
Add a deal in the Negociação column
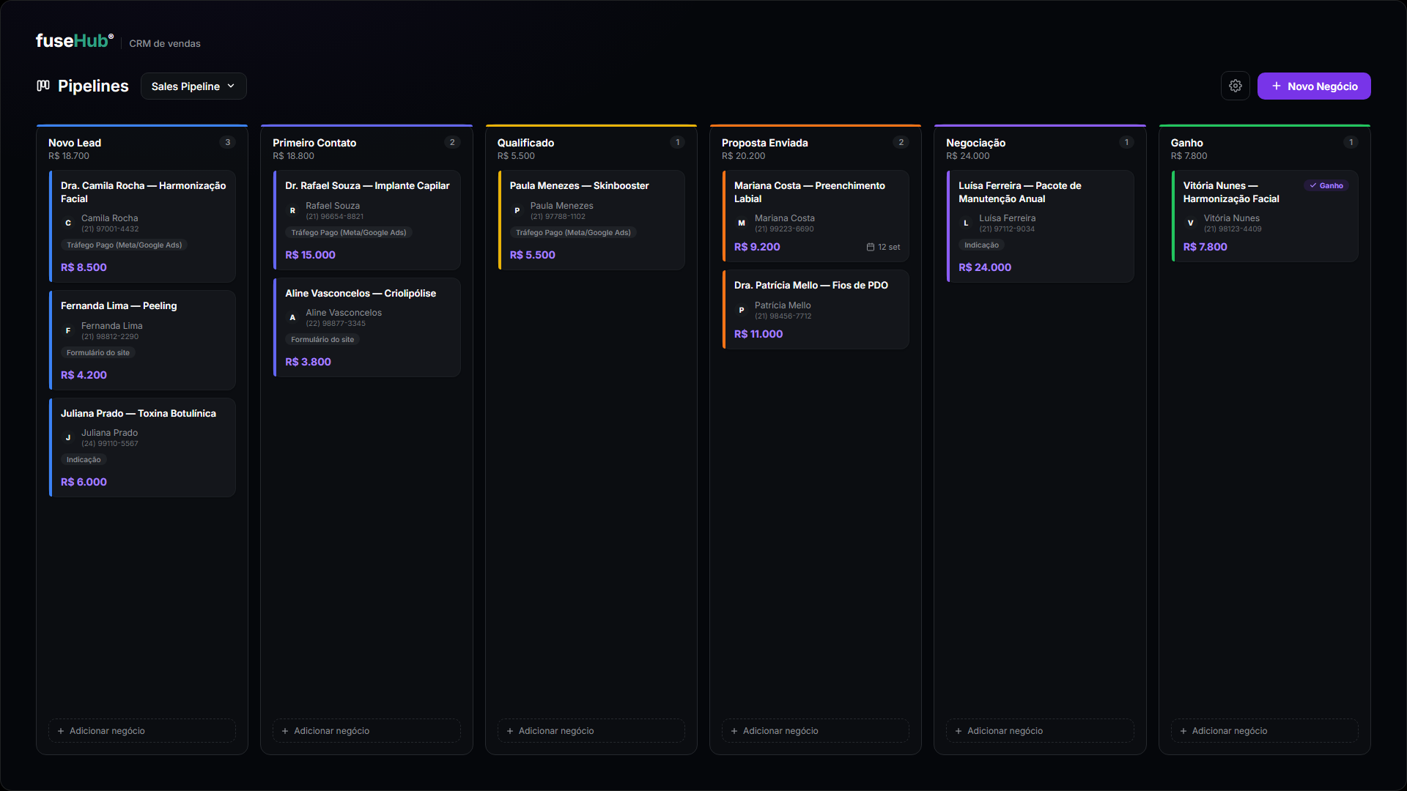tap(1040, 730)
